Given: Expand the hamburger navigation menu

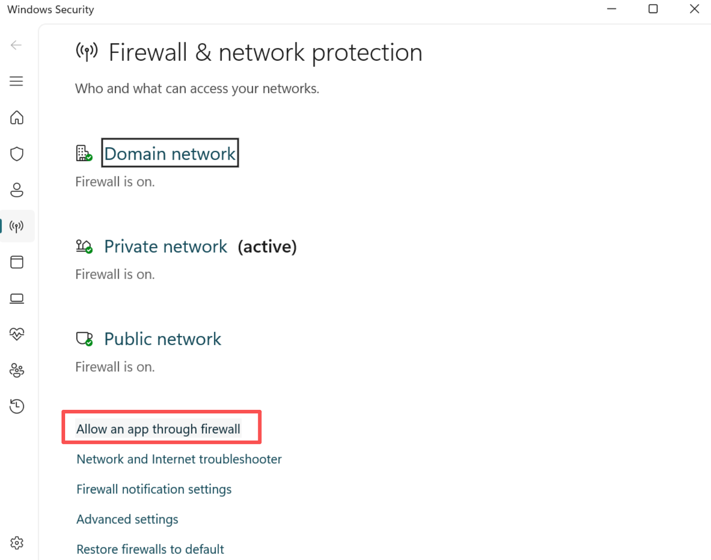Looking at the screenshot, I should [16, 81].
